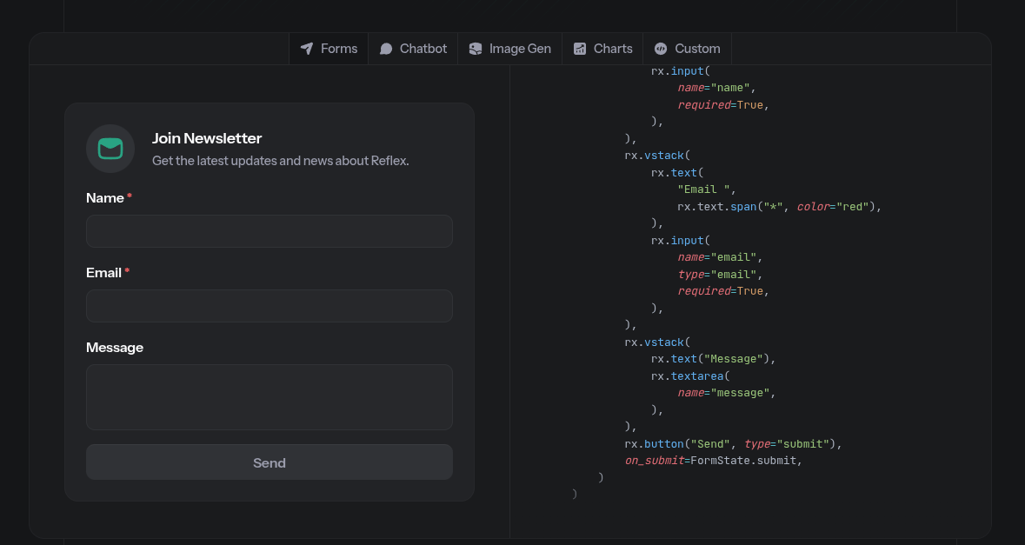Click the on_submit=FormState.submit code line

coord(713,461)
